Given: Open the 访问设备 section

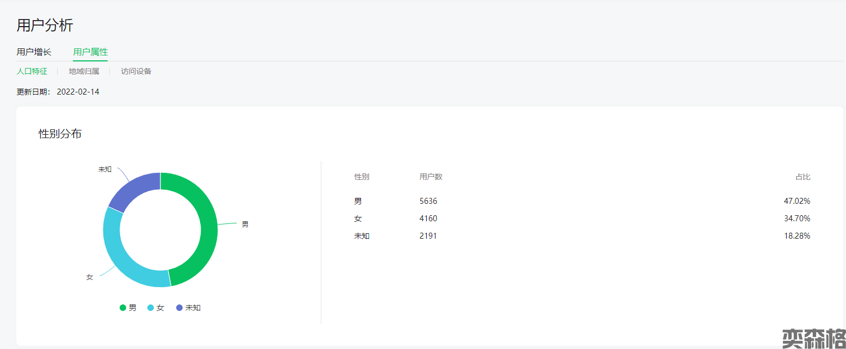Looking at the screenshot, I should (136, 71).
